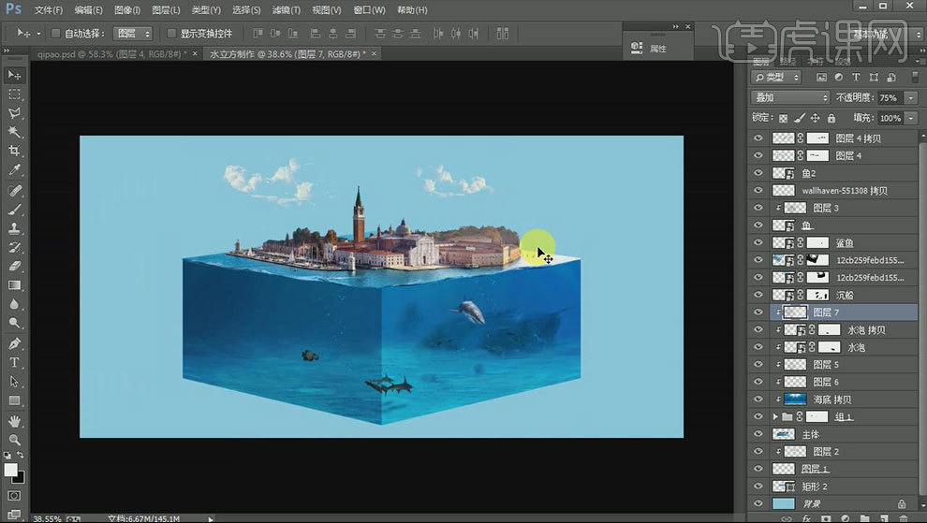Hide the 背景 layer

[x=758, y=504]
